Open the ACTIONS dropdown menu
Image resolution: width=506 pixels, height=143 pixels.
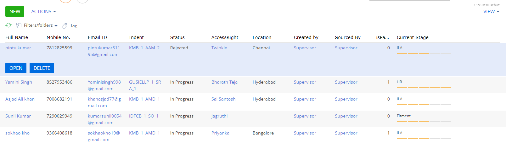pyautogui.click(x=44, y=11)
